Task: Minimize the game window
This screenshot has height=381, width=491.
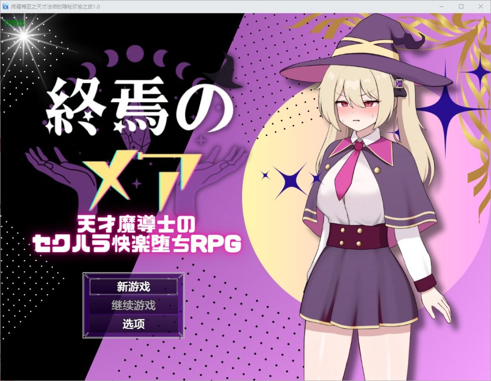Action: point(442,6)
